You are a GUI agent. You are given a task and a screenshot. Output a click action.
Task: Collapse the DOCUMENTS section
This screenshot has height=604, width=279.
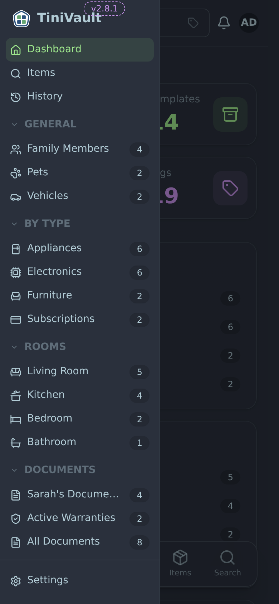[x=14, y=470]
